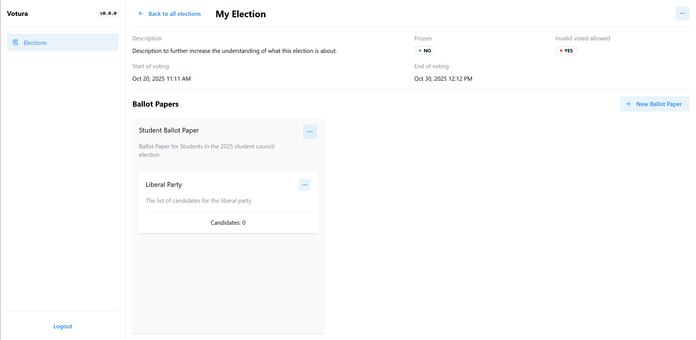
Task: Go back to all elections
Action: [x=174, y=14]
